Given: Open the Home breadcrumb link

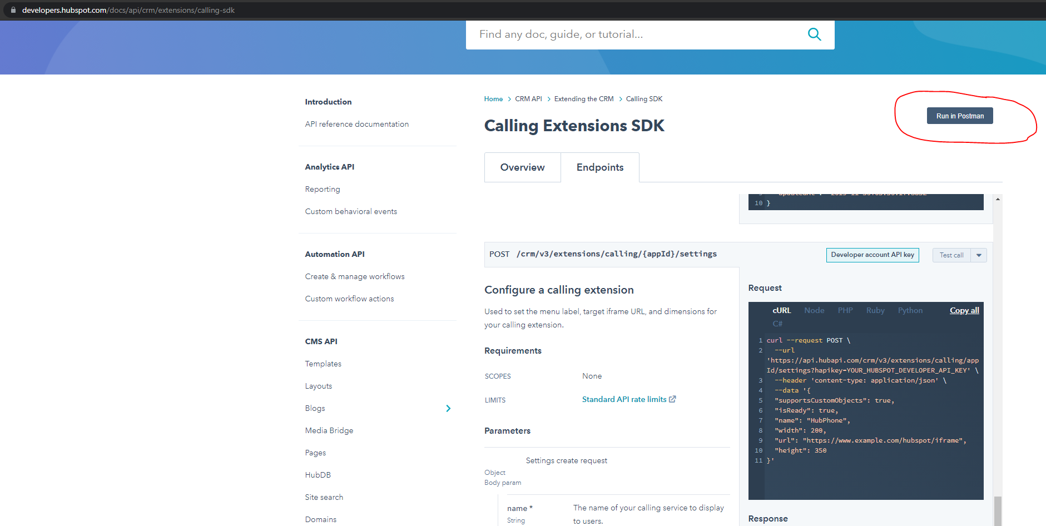Looking at the screenshot, I should coord(493,98).
